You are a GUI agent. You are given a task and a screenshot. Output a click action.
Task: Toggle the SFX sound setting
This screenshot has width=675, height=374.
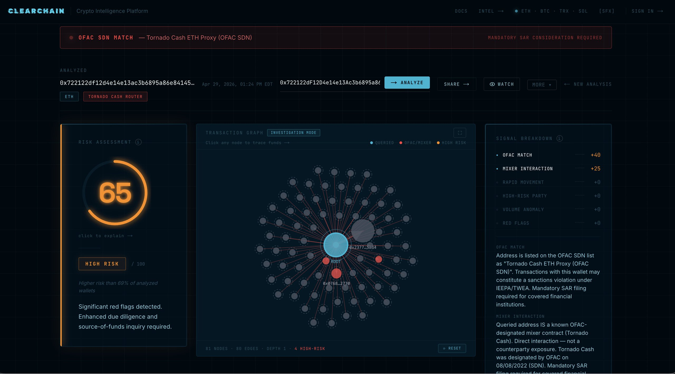607,11
